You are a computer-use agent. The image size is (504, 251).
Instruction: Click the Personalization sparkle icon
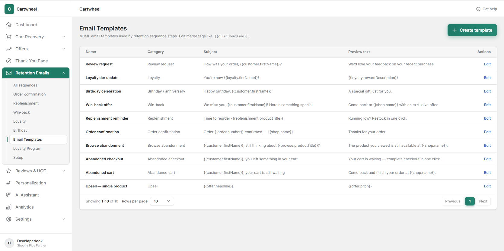pos(9,183)
